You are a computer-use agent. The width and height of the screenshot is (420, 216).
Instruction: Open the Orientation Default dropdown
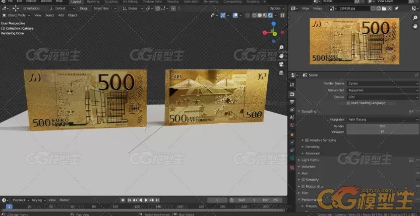tap(62, 8)
